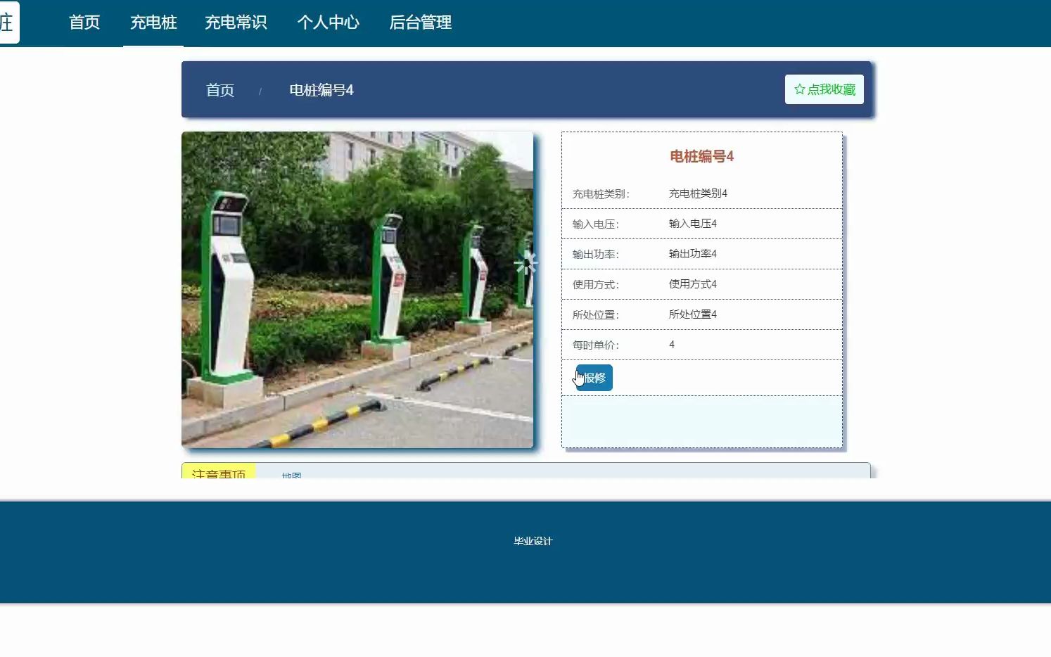Click the 充电桩类别 label
The height and width of the screenshot is (657, 1051).
(601, 193)
